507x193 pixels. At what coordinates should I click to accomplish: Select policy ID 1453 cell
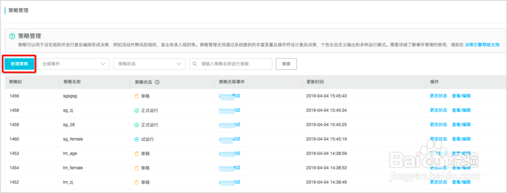pyautogui.click(x=14, y=154)
